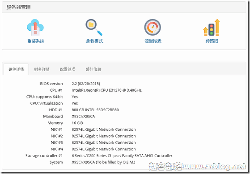Click the NIC #3 label
This screenshot has height=174, width=250.
57,142
